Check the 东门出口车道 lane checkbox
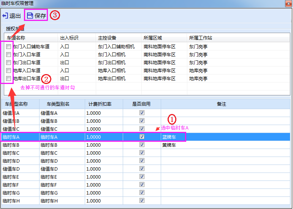This screenshot has height=209, width=293. [8, 62]
